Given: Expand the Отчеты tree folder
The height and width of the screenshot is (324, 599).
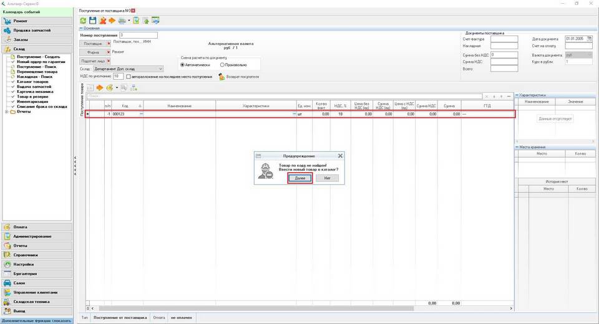Looking at the screenshot, I should (7, 112).
